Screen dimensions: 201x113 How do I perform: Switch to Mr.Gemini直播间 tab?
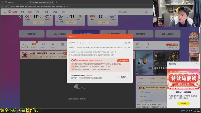(59, 34)
